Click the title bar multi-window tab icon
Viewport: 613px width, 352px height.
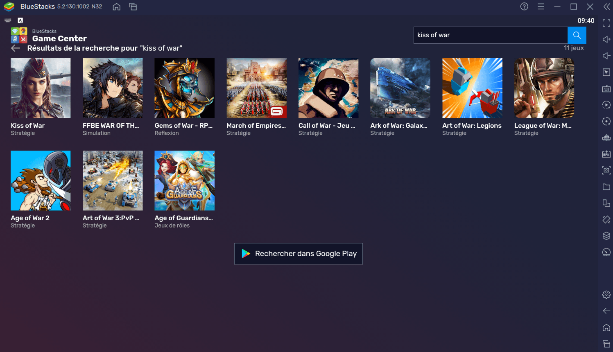click(133, 7)
